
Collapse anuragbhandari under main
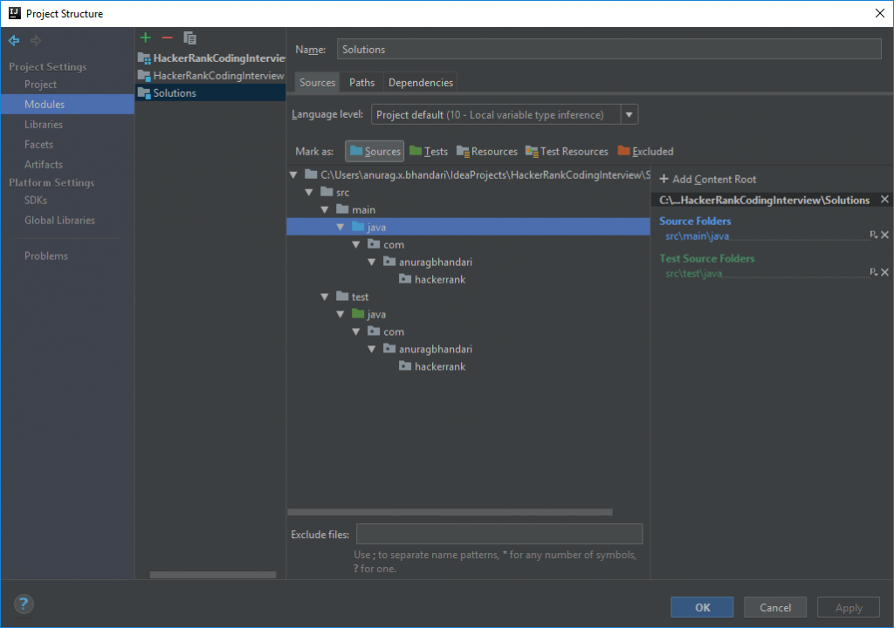[372, 263]
